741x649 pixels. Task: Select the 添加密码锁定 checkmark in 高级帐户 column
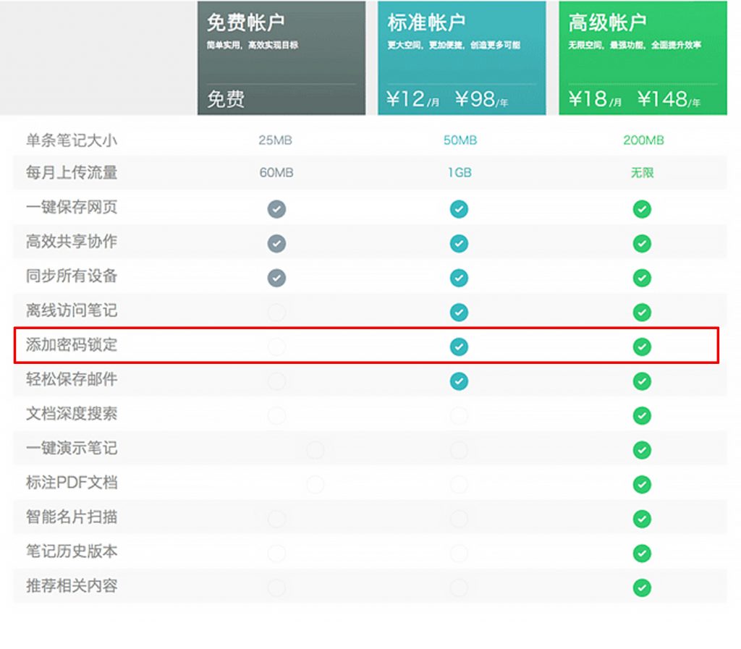pyautogui.click(x=641, y=347)
